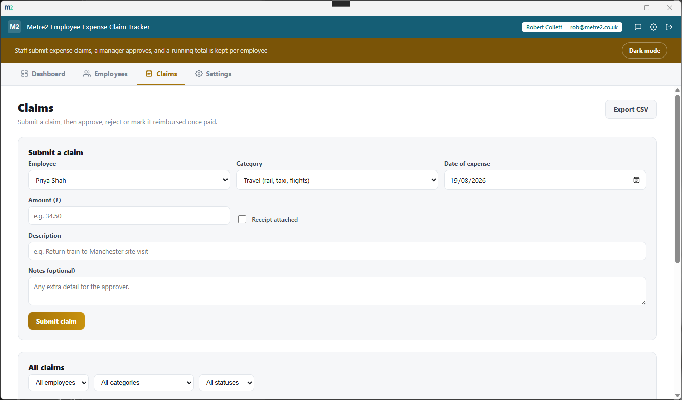The width and height of the screenshot is (682, 400).
Task: Open the calendar picker icon in date field
Action: coord(636,180)
